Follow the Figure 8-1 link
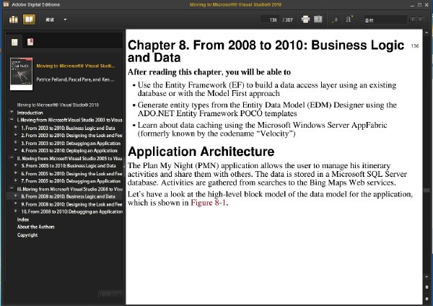 209,202
